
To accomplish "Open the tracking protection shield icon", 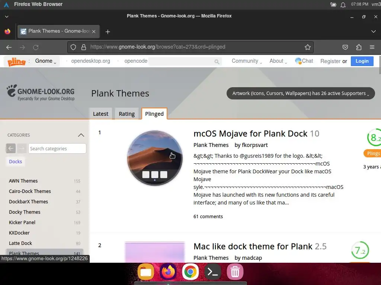I will pos(73,47).
